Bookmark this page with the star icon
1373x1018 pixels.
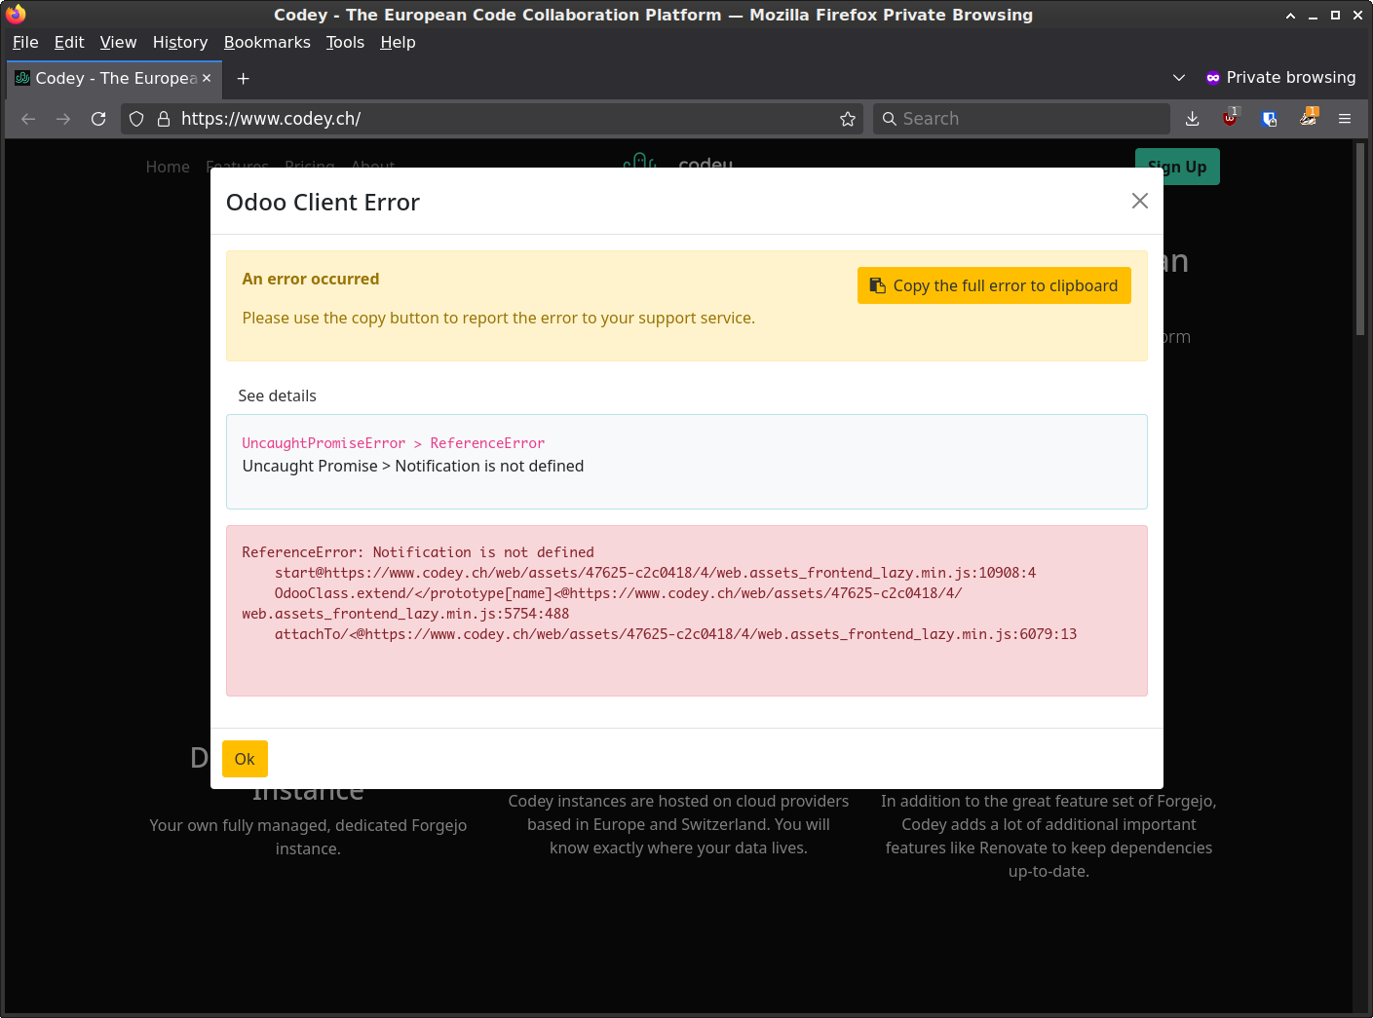click(848, 119)
